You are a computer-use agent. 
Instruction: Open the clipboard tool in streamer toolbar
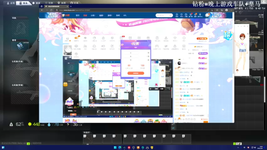pos(157,38)
